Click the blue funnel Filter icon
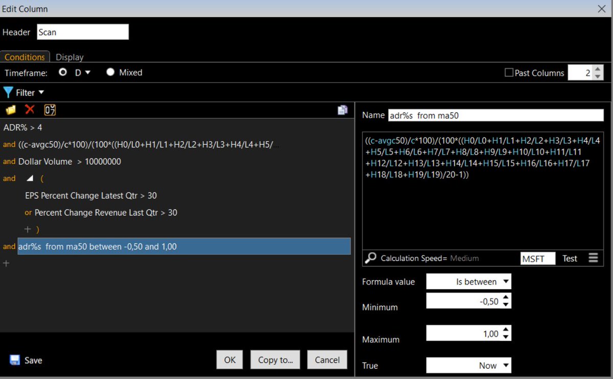The height and width of the screenshot is (379, 613). [8, 92]
